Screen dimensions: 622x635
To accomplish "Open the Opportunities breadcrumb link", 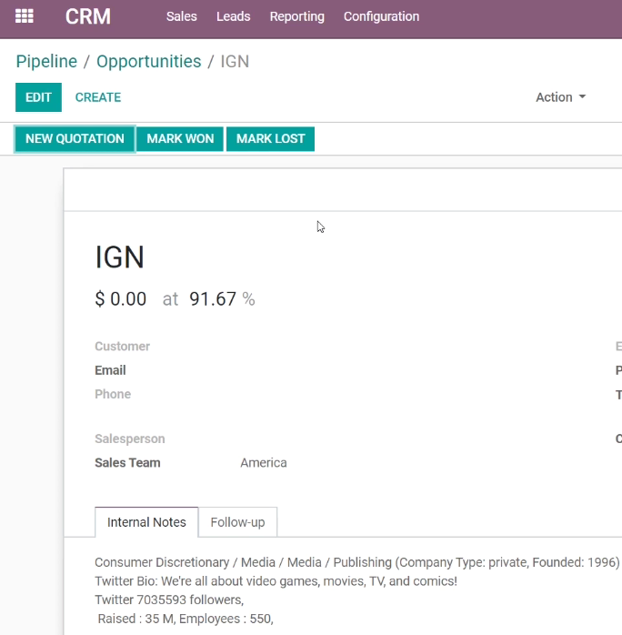I will pos(148,62).
